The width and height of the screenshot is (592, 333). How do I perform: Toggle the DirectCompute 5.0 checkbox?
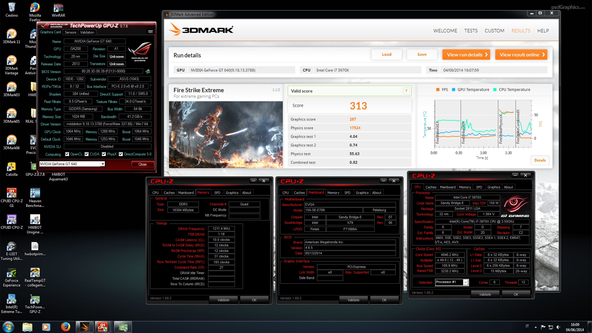click(x=121, y=154)
